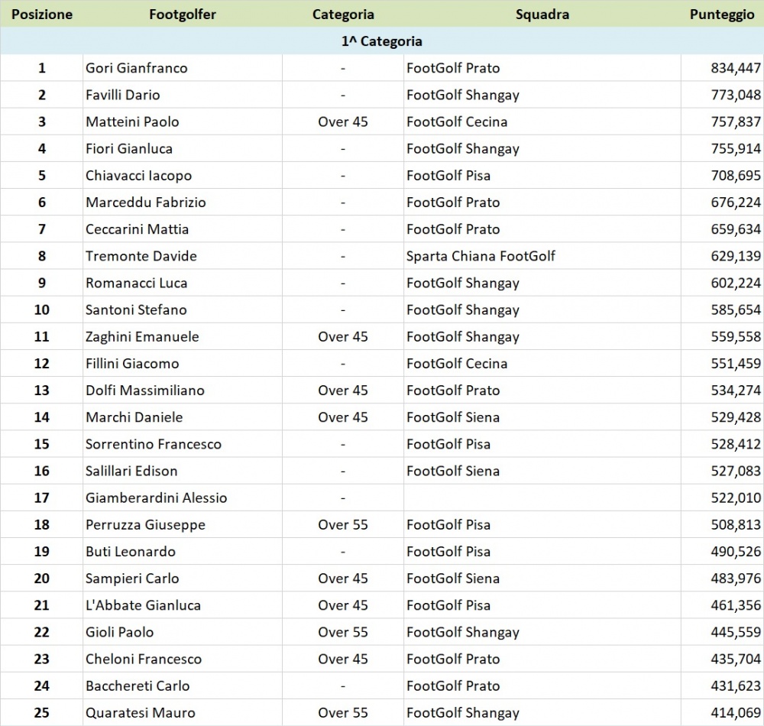This screenshot has width=764, height=726.
Task: Select the name Ceccarini Mattia
Action: click(137, 229)
